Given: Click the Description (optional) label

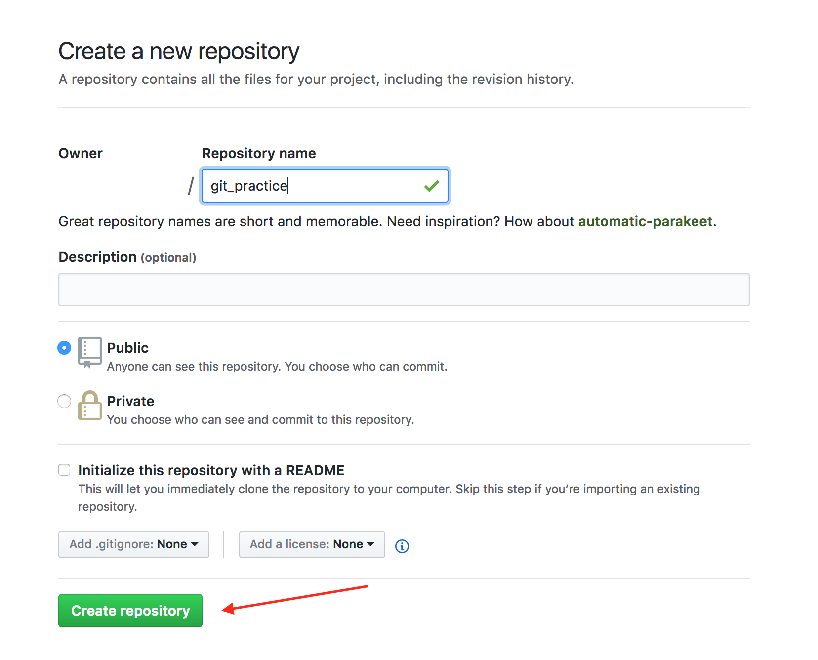Looking at the screenshot, I should [x=127, y=257].
